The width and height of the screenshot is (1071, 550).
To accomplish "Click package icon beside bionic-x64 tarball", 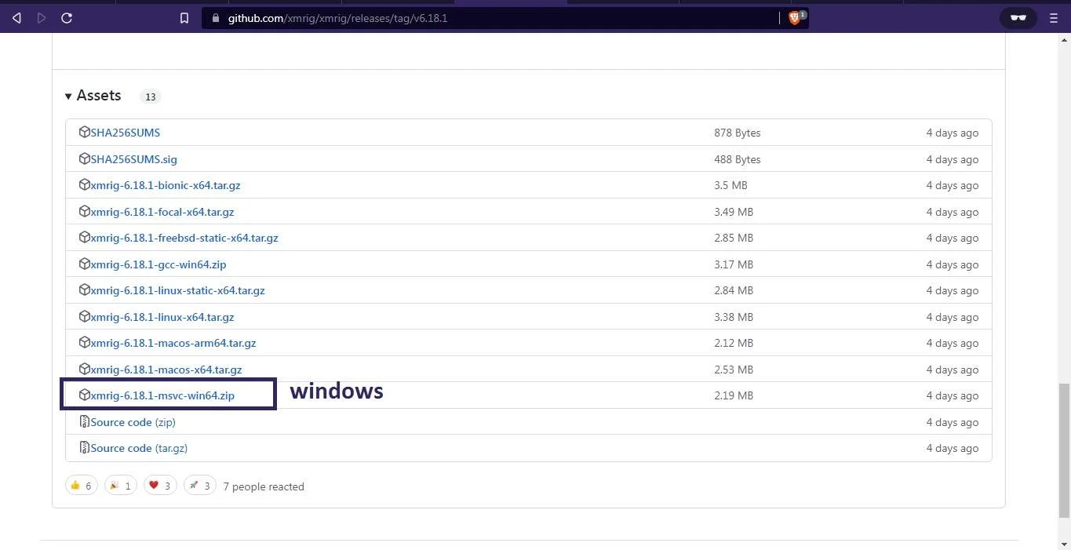I will [85, 184].
